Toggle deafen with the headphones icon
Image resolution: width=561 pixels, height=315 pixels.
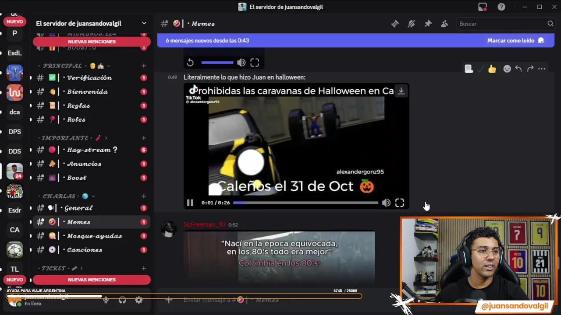click(x=122, y=300)
